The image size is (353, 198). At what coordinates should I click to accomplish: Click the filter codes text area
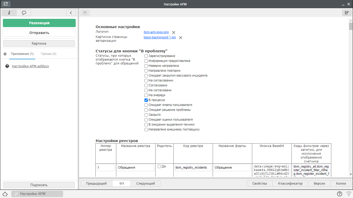click(311, 170)
